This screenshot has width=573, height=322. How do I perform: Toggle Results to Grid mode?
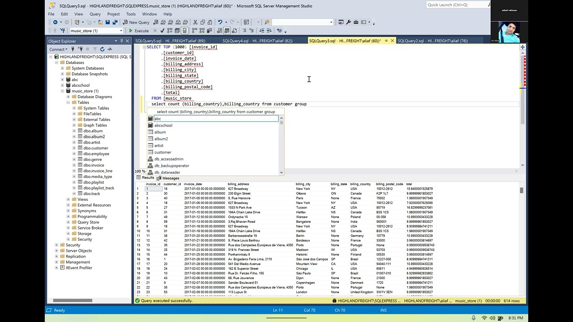[227, 30]
